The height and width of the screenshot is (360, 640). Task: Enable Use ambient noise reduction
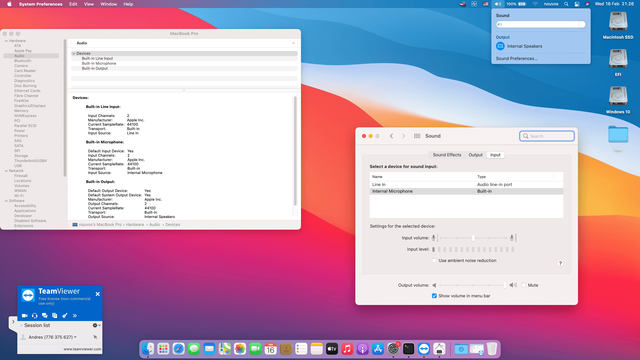434,260
